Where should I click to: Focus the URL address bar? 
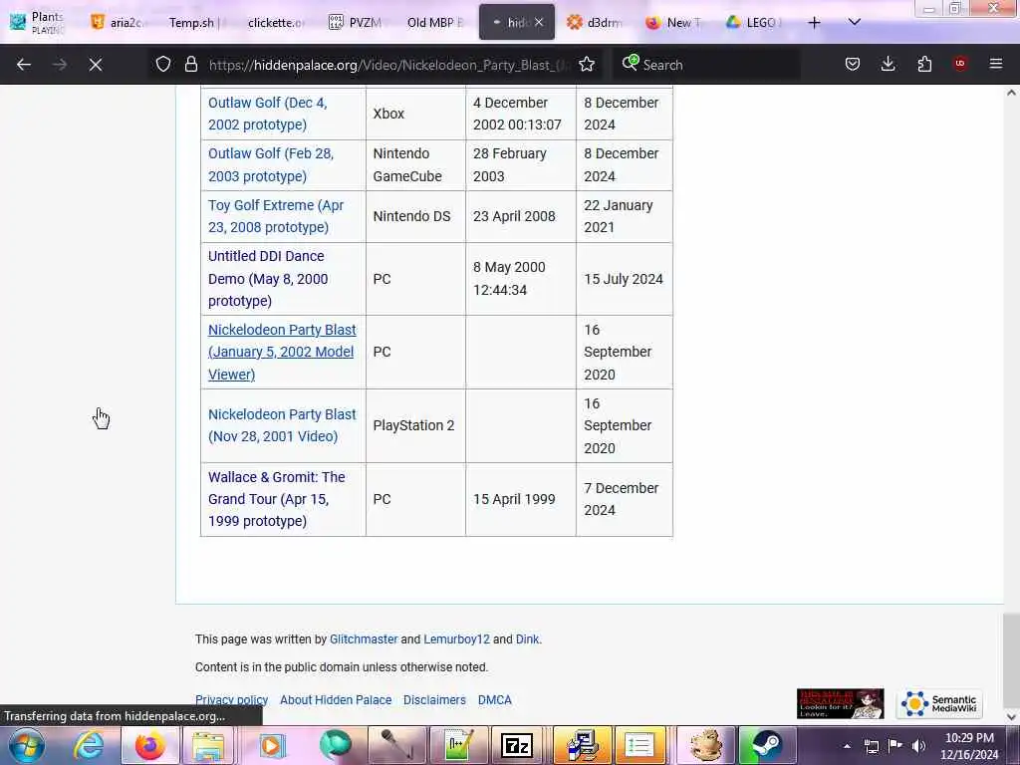pos(389,65)
